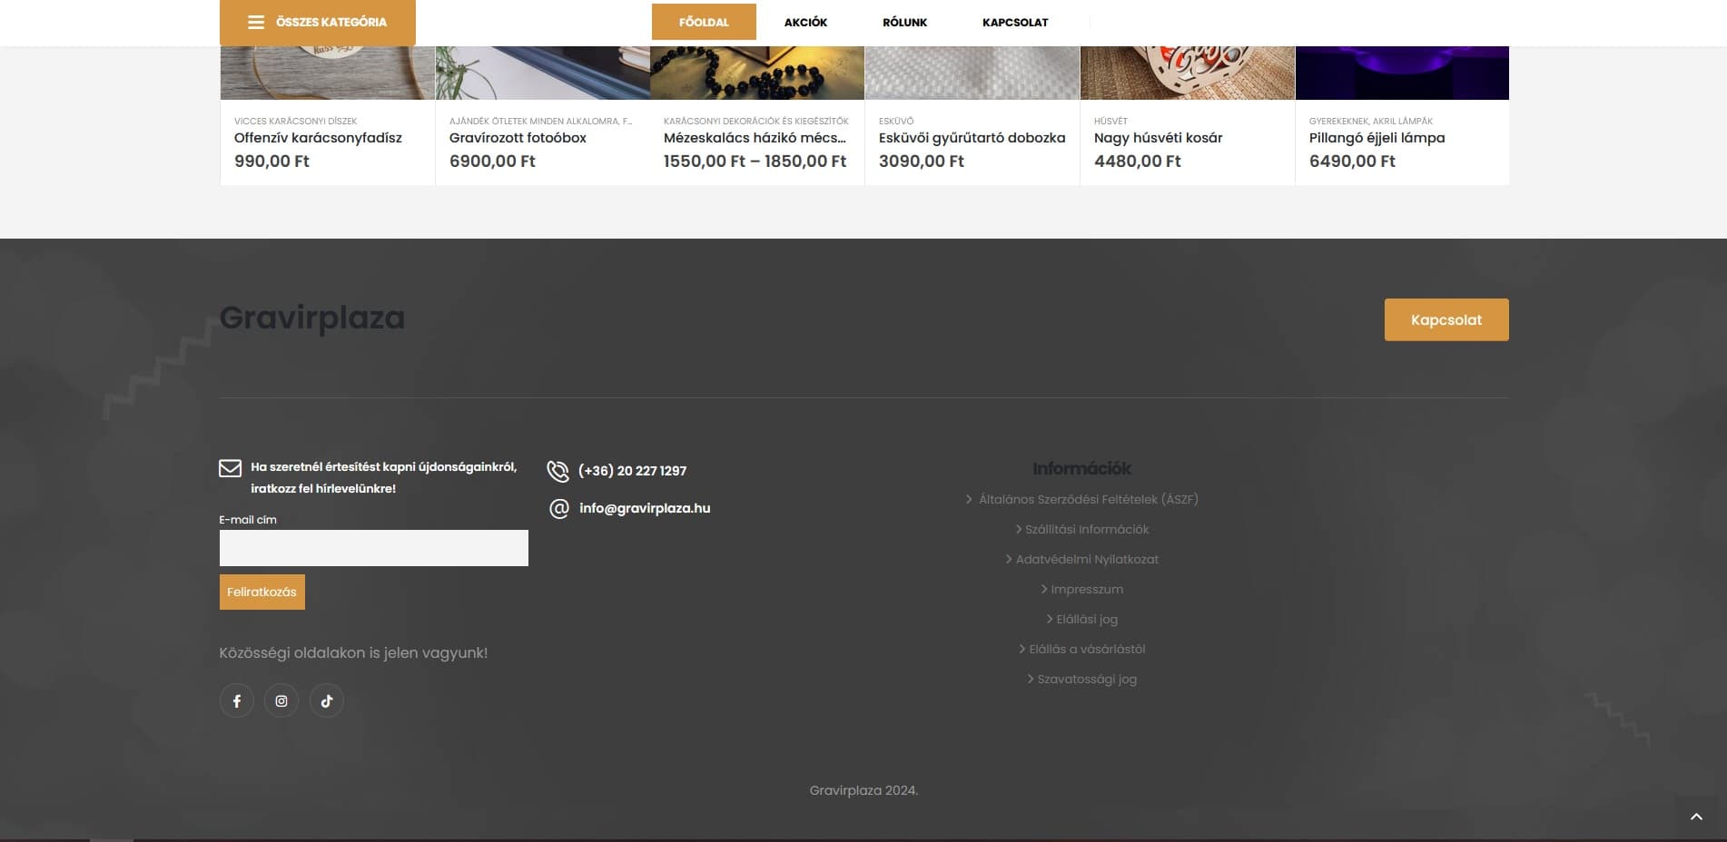The width and height of the screenshot is (1727, 842).
Task: Open the Akciók menu item
Action: tap(805, 22)
